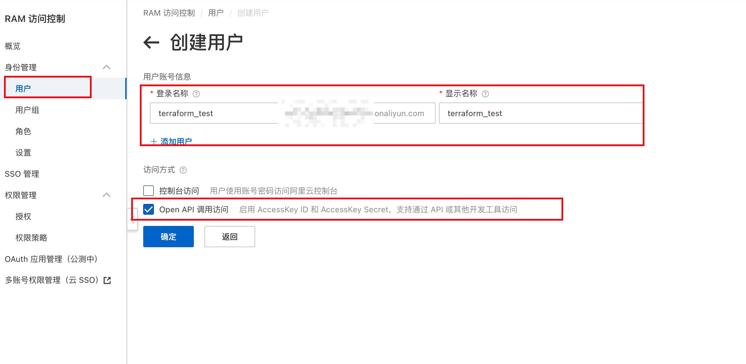Go back using the arrow beside 创建用户

click(151, 43)
